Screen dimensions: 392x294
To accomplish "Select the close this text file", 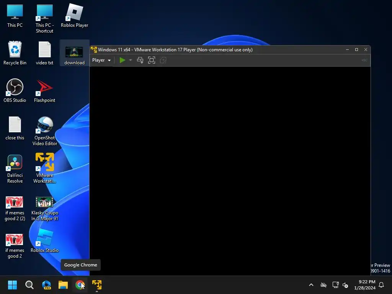I will pos(15,128).
